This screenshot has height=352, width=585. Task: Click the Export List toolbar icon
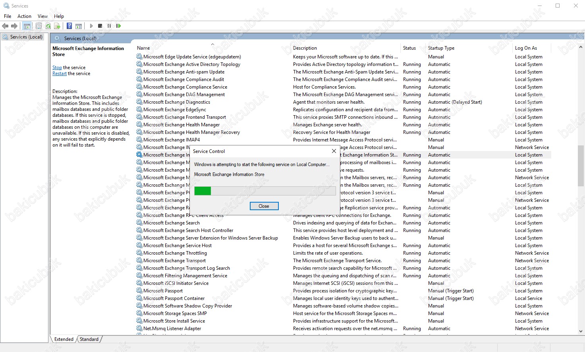(x=57, y=26)
